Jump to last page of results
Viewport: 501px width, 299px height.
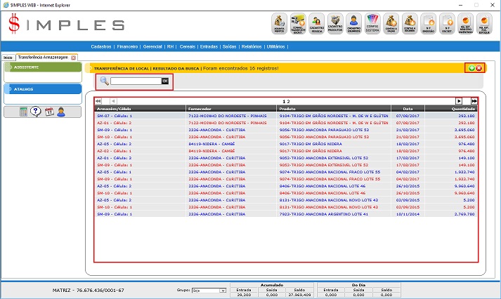tap(474, 102)
